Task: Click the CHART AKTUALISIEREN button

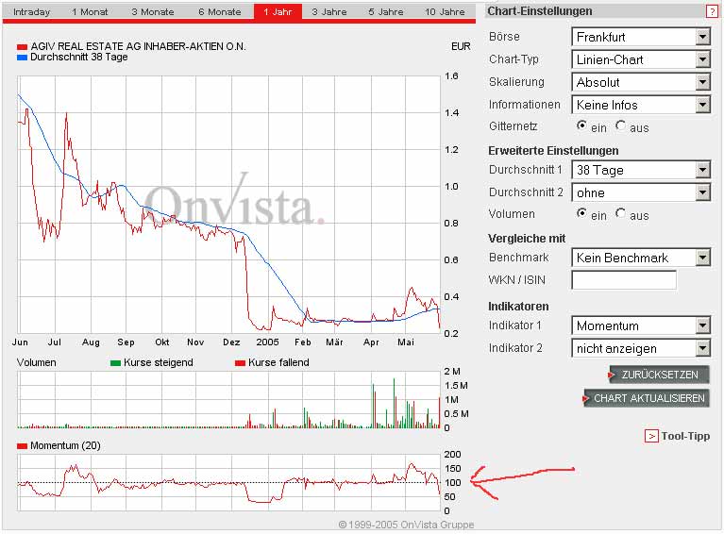Action: [647, 398]
